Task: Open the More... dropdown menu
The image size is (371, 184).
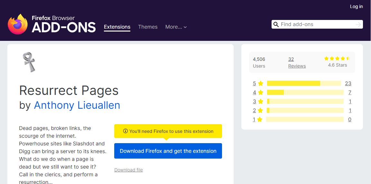Action: [176, 27]
